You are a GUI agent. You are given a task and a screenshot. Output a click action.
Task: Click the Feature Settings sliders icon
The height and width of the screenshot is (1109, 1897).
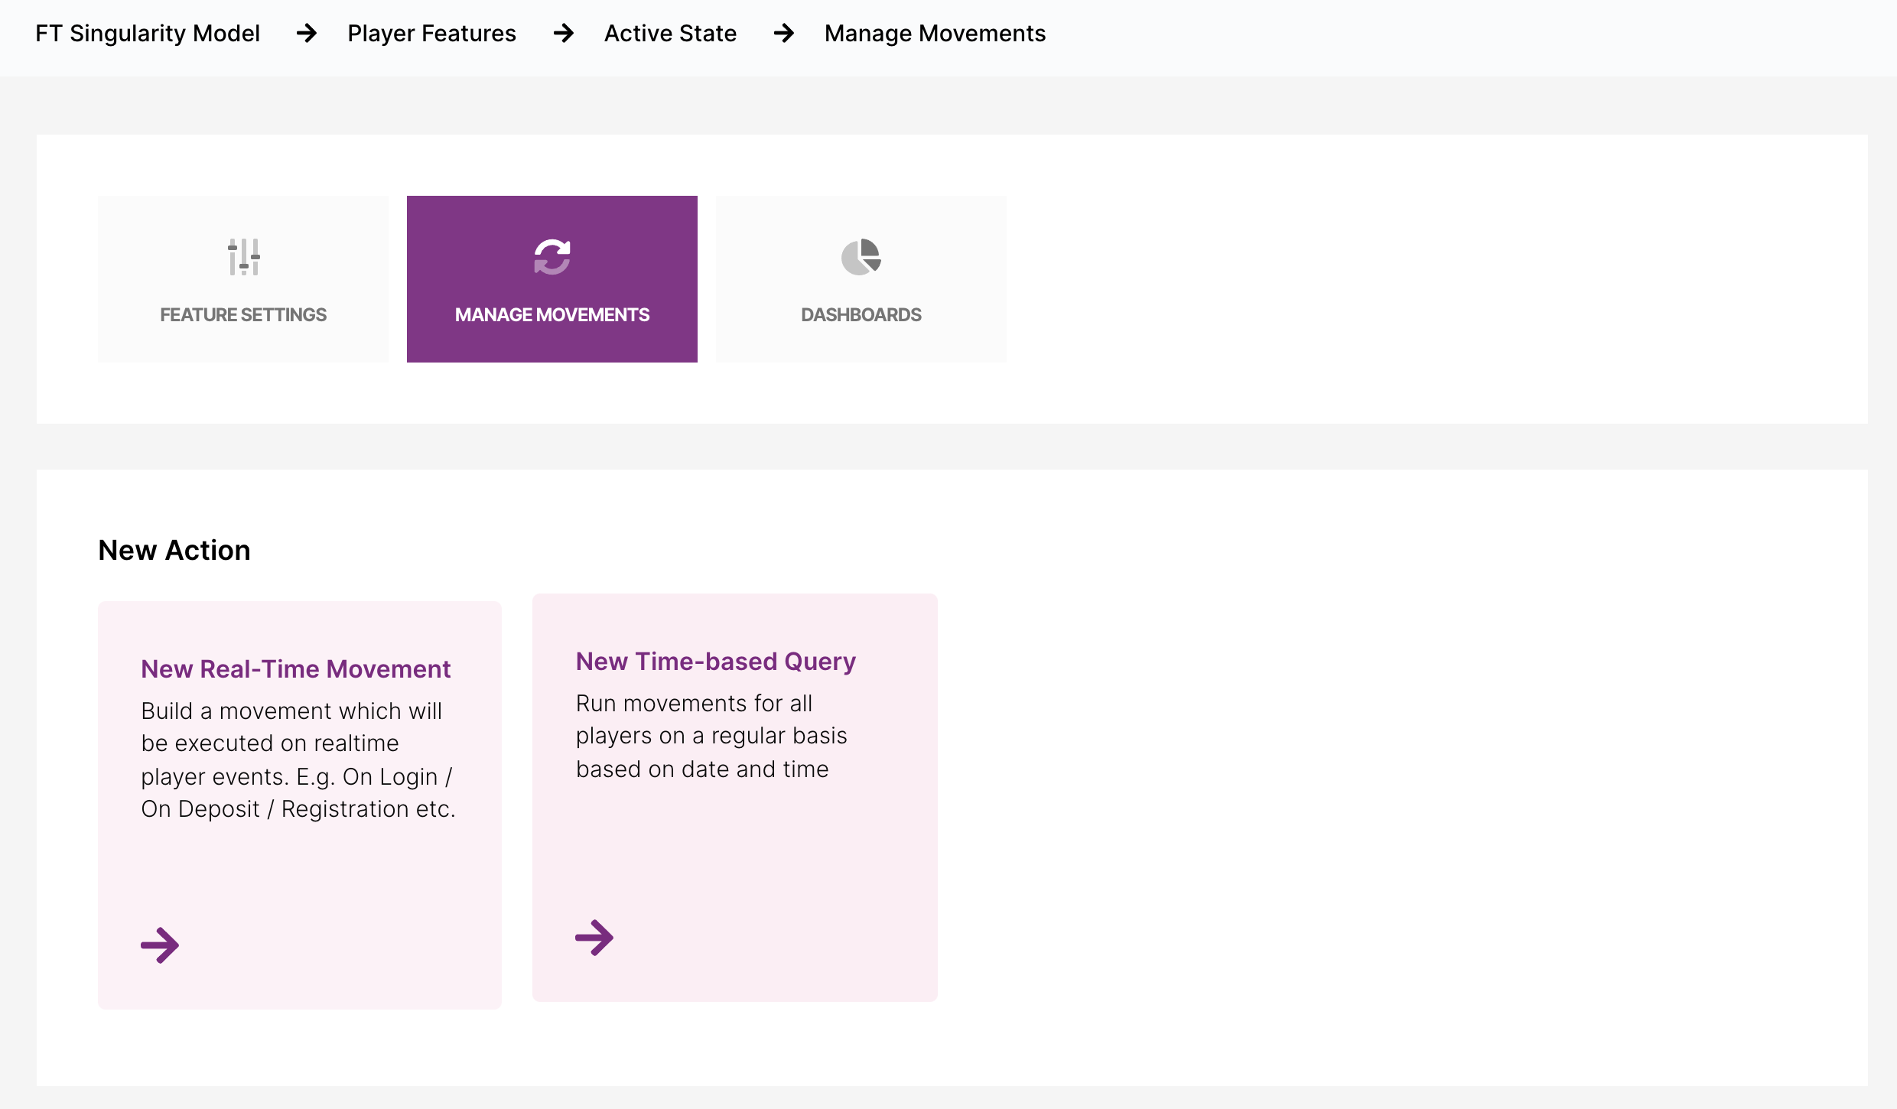[243, 257]
